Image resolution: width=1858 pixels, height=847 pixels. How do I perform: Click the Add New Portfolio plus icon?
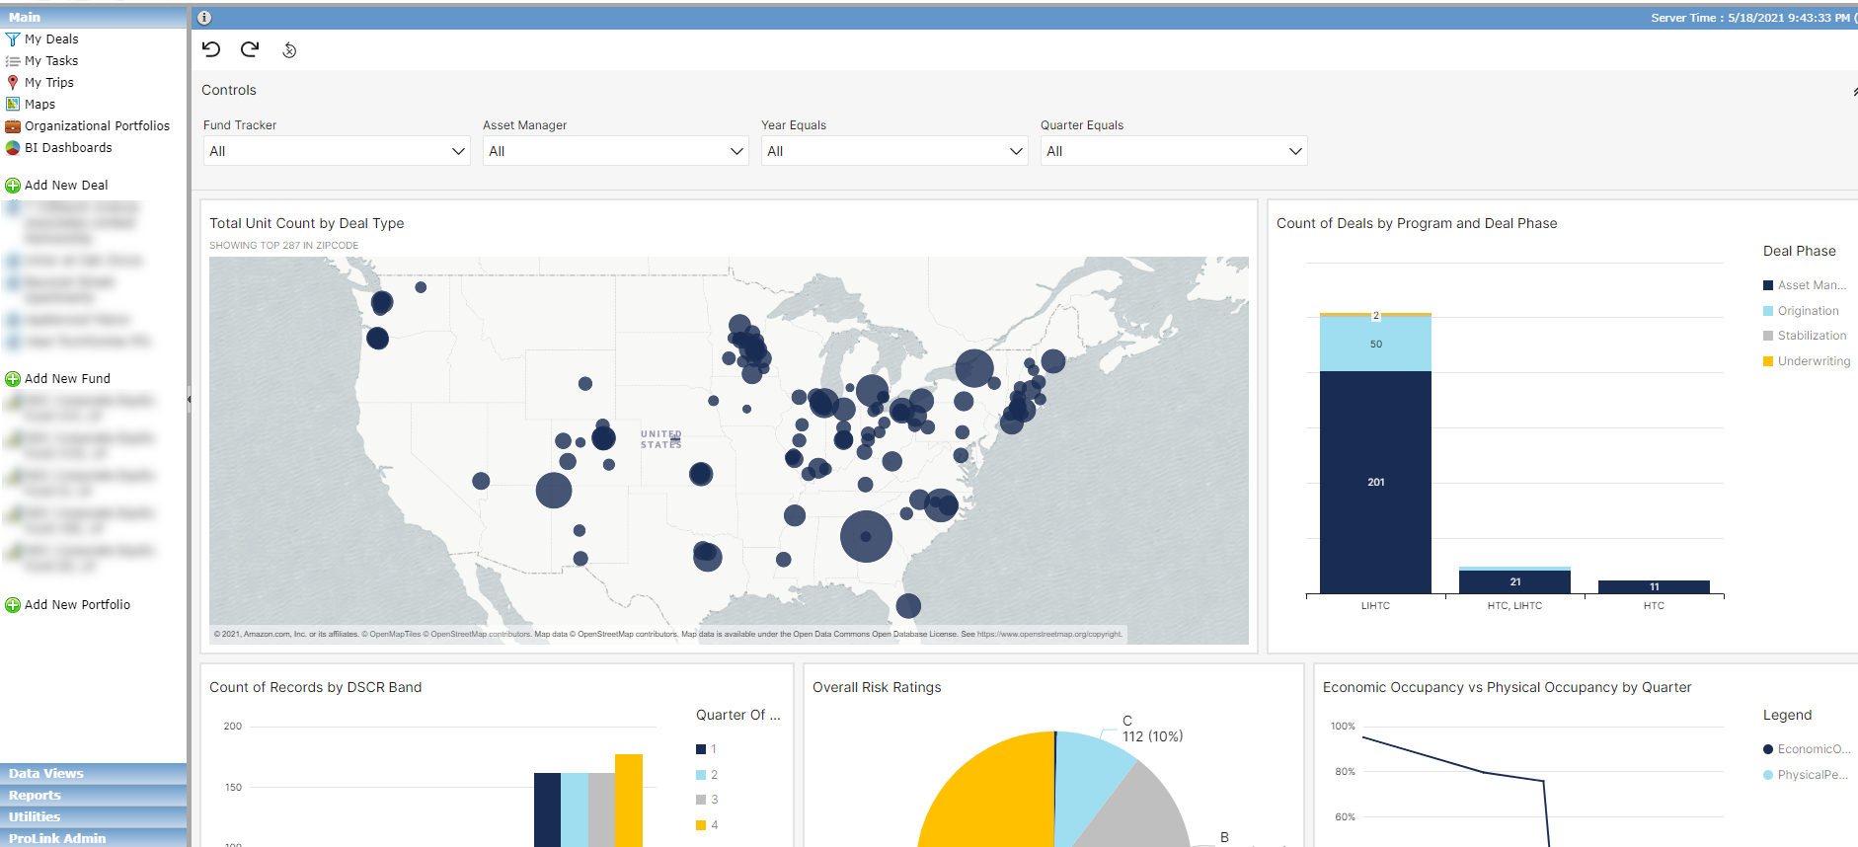pyautogui.click(x=13, y=605)
